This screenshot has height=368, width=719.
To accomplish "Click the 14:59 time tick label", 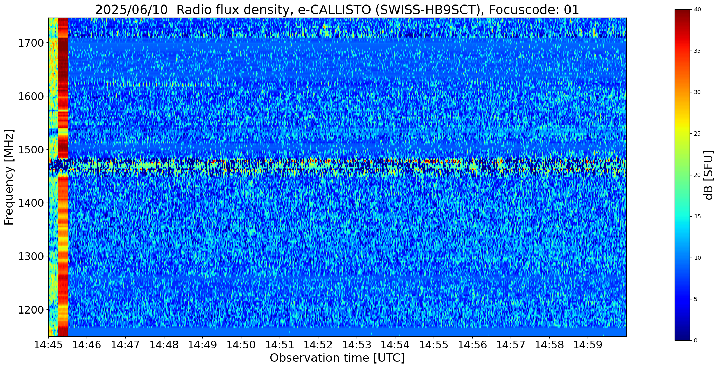I will pyautogui.click(x=588, y=345).
